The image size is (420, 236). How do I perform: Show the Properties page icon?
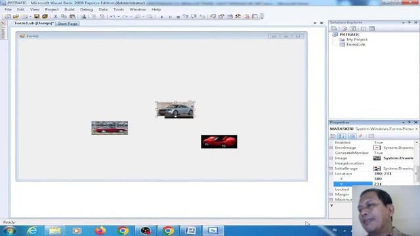tap(371, 136)
